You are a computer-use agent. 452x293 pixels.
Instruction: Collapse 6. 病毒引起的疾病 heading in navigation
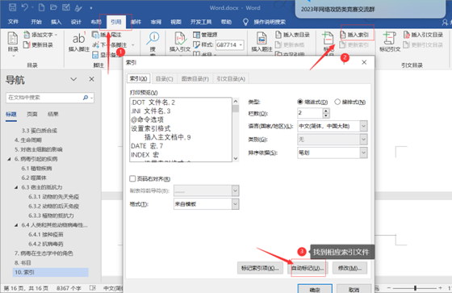[x=9, y=159]
